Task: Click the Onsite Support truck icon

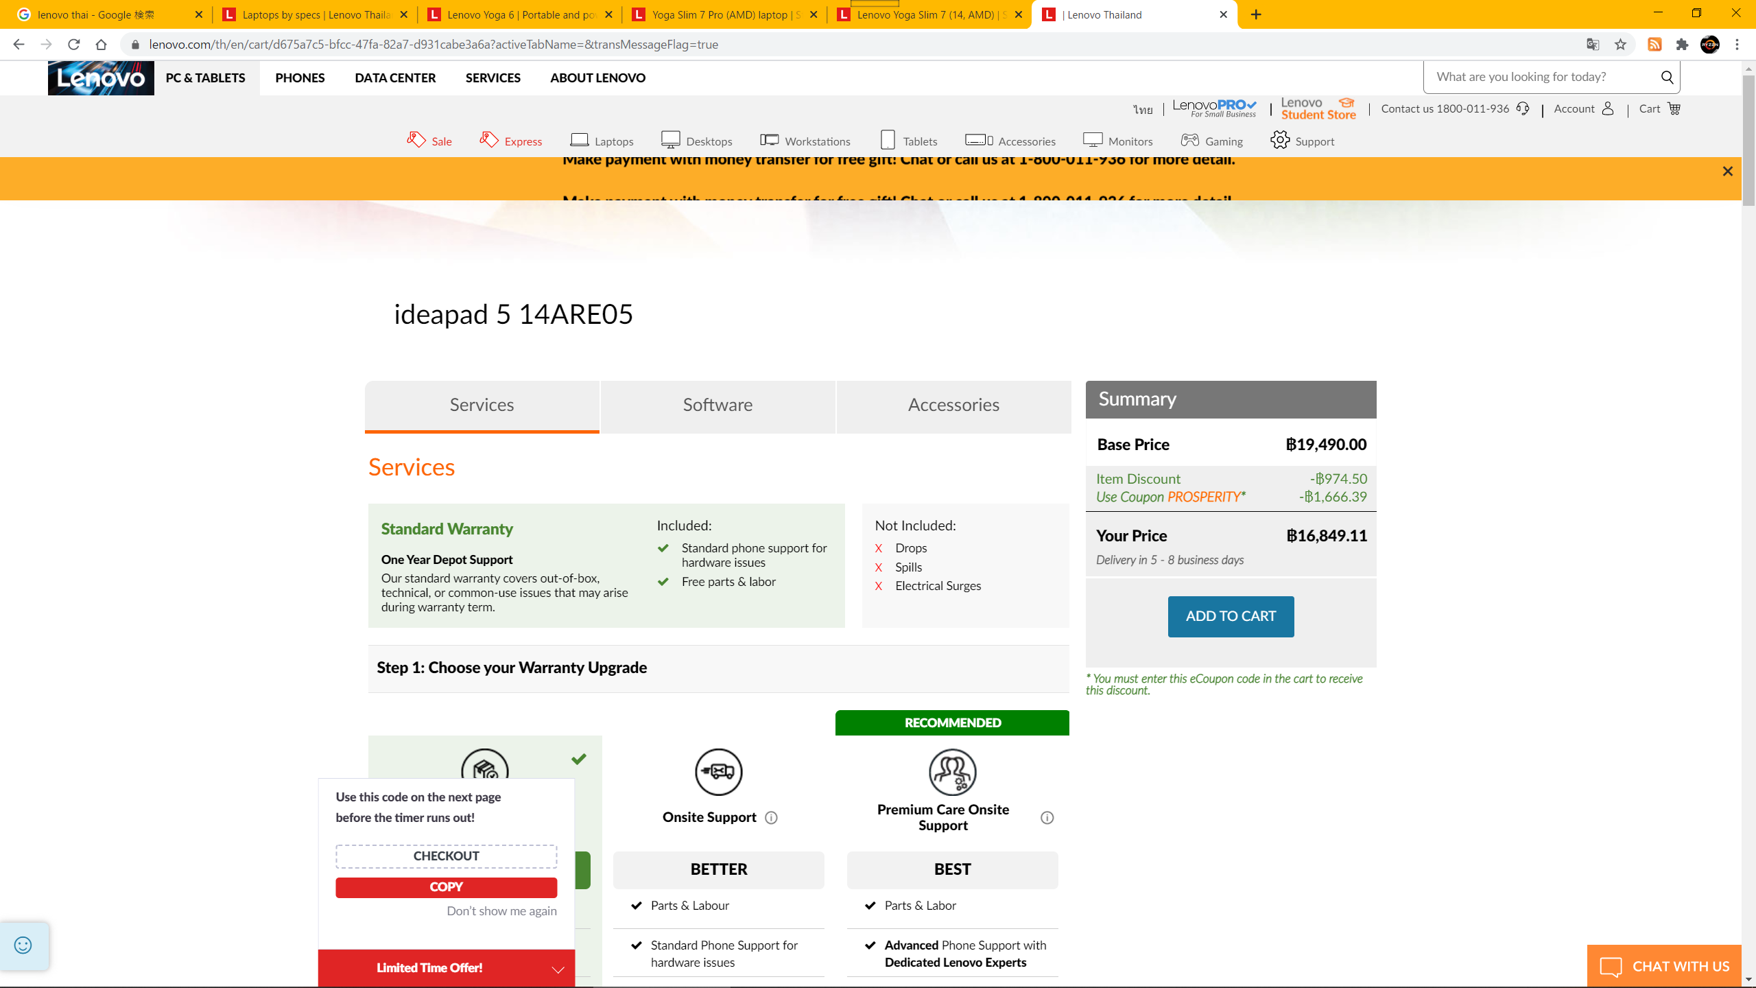Action: (718, 772)
